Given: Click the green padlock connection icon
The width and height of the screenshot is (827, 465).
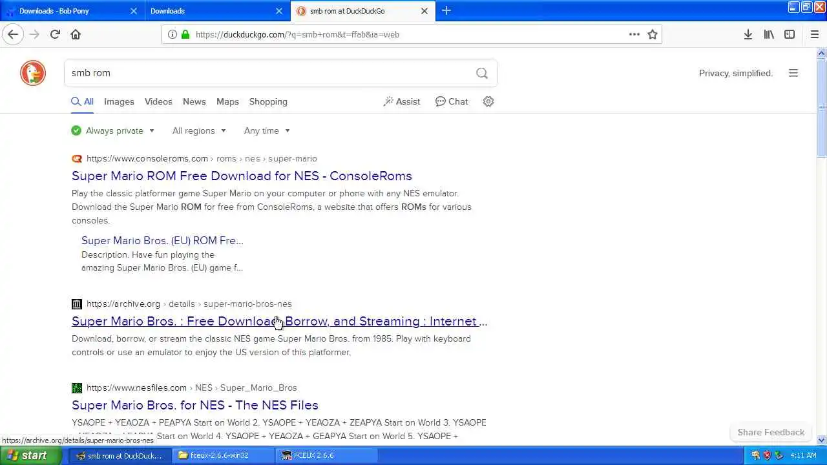Looking at the screenshot, I should (x=185, y=34).
